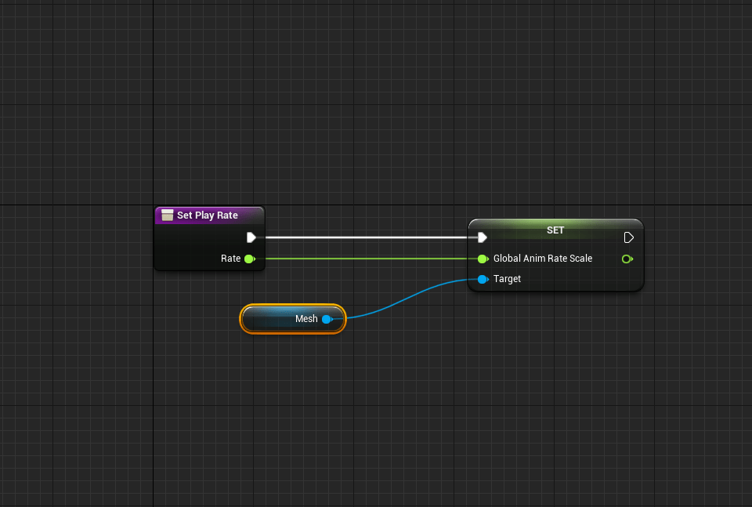
Task: Click the Global Anim Rate Scale input pin
Action: [483, 259]
